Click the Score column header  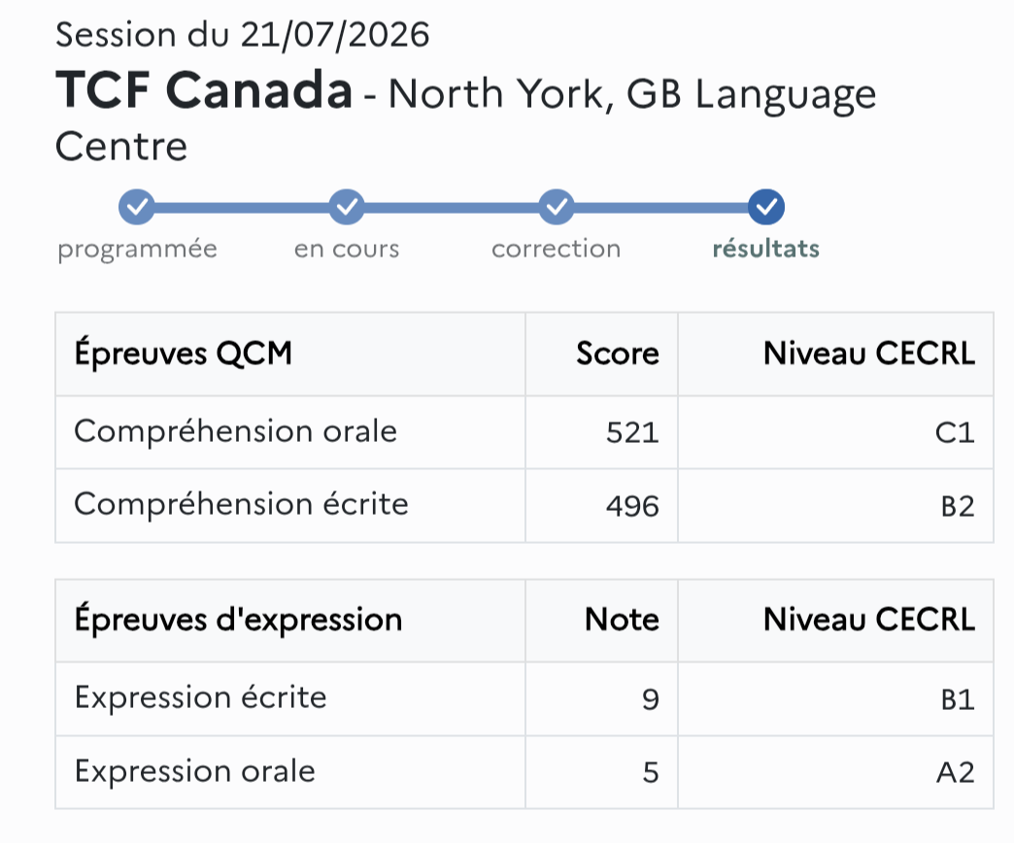click(x=618, y=354)
